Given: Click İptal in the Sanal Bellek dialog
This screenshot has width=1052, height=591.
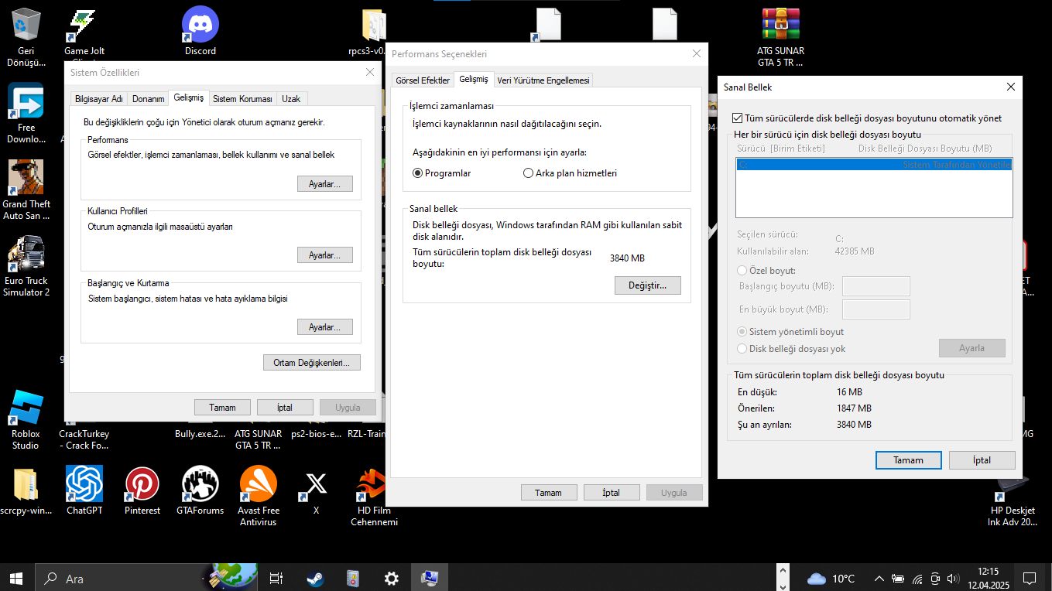Looking at the screenshot, I should point(982,460).
